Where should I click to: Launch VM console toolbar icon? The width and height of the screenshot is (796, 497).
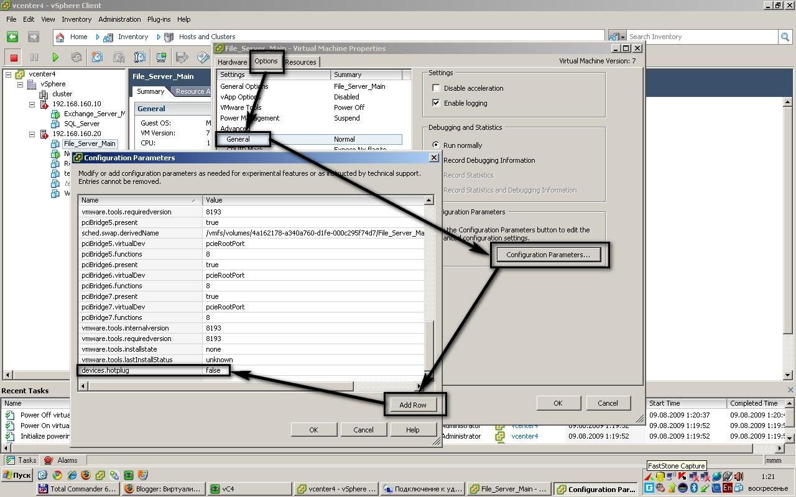[161, 57]
